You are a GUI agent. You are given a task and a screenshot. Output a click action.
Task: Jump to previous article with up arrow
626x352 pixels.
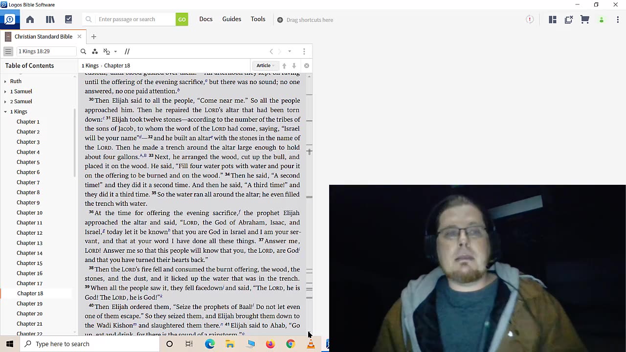pos(284,66)
